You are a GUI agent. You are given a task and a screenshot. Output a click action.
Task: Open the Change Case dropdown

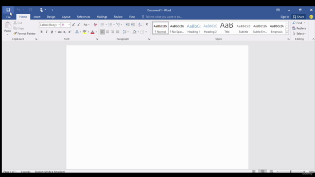click(87, 25)
